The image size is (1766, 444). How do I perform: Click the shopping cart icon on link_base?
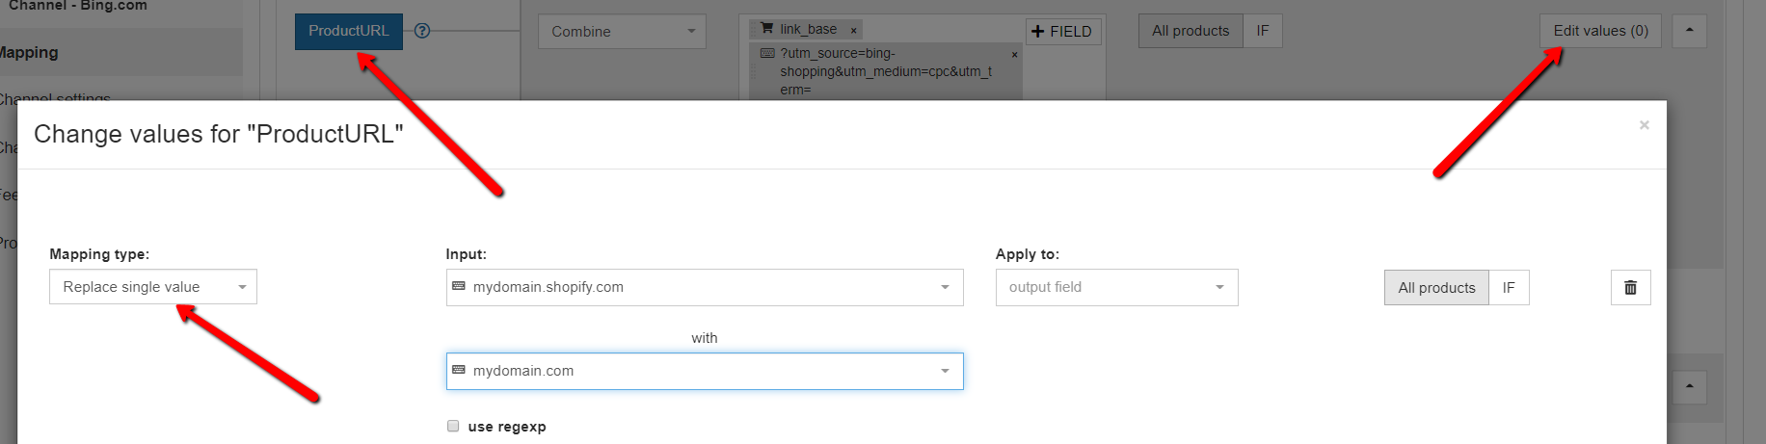[767, 29]
